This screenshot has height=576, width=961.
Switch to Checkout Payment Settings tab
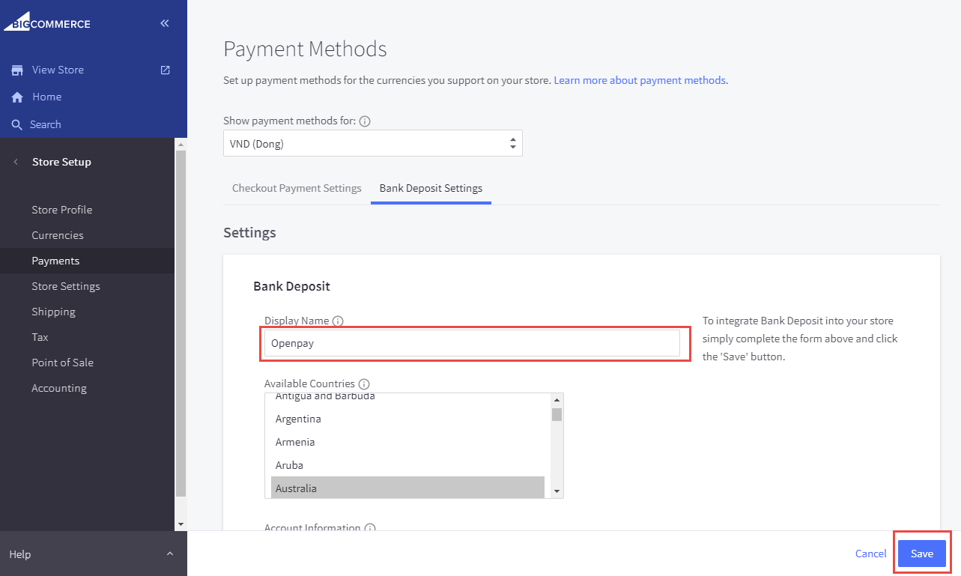pos(297,188)
